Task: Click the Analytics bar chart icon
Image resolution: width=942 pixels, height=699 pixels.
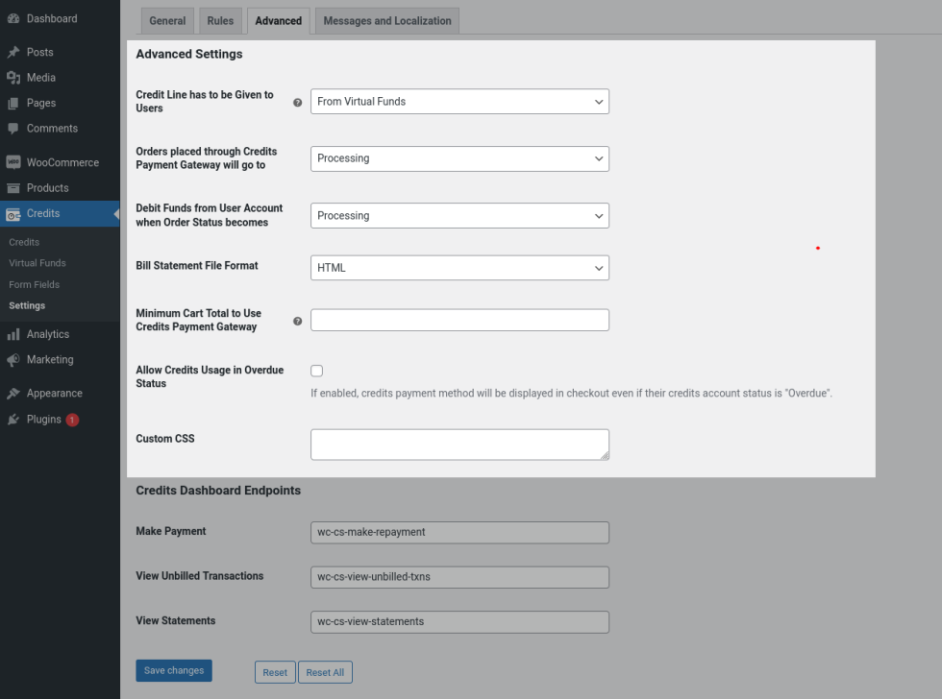Action: point(13,335)
